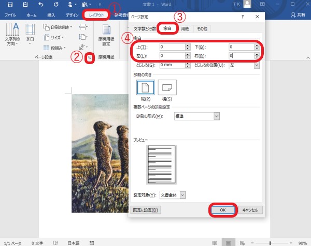Click the Save icon in quick access toolbar
Image resolution: width=311 pixels, height=246 pixels.
[x=10, y=5]
